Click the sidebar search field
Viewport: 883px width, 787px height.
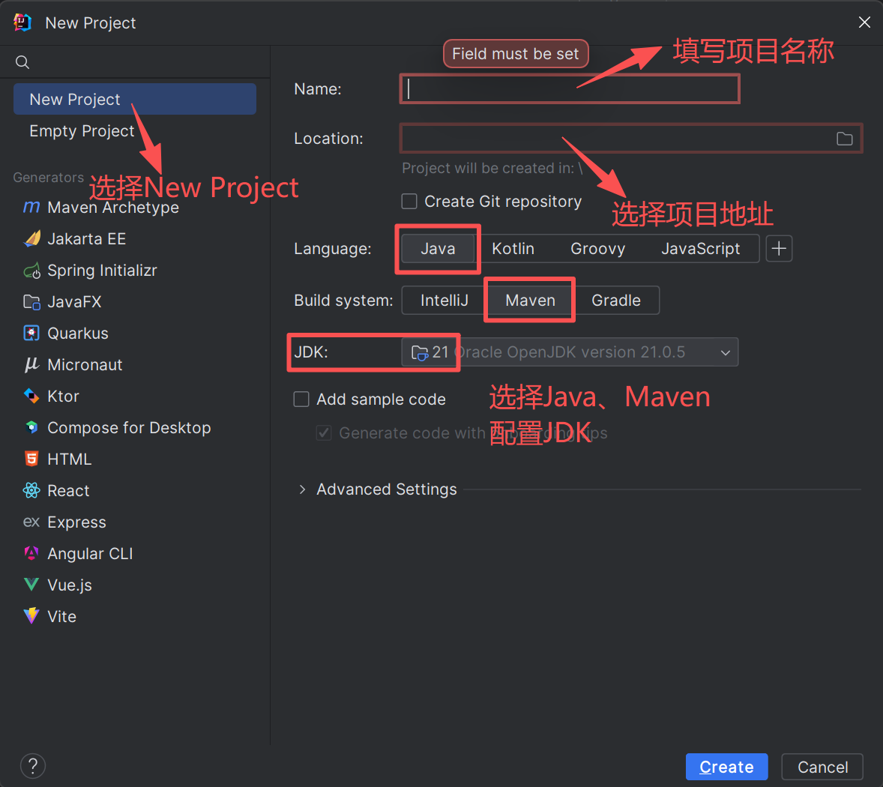pyautogui.click(x=135, y=62)
